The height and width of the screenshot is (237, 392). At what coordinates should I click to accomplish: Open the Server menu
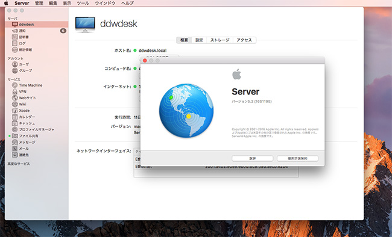point(22,3)
